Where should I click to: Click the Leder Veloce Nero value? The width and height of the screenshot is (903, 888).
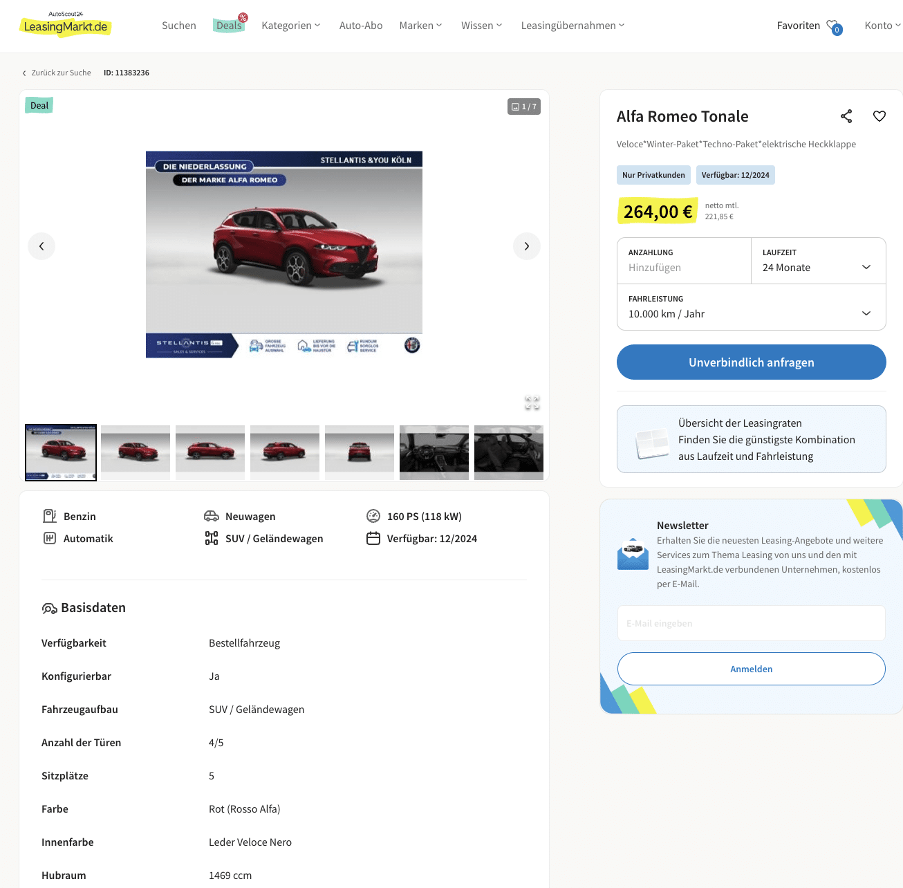coord(250,842)
